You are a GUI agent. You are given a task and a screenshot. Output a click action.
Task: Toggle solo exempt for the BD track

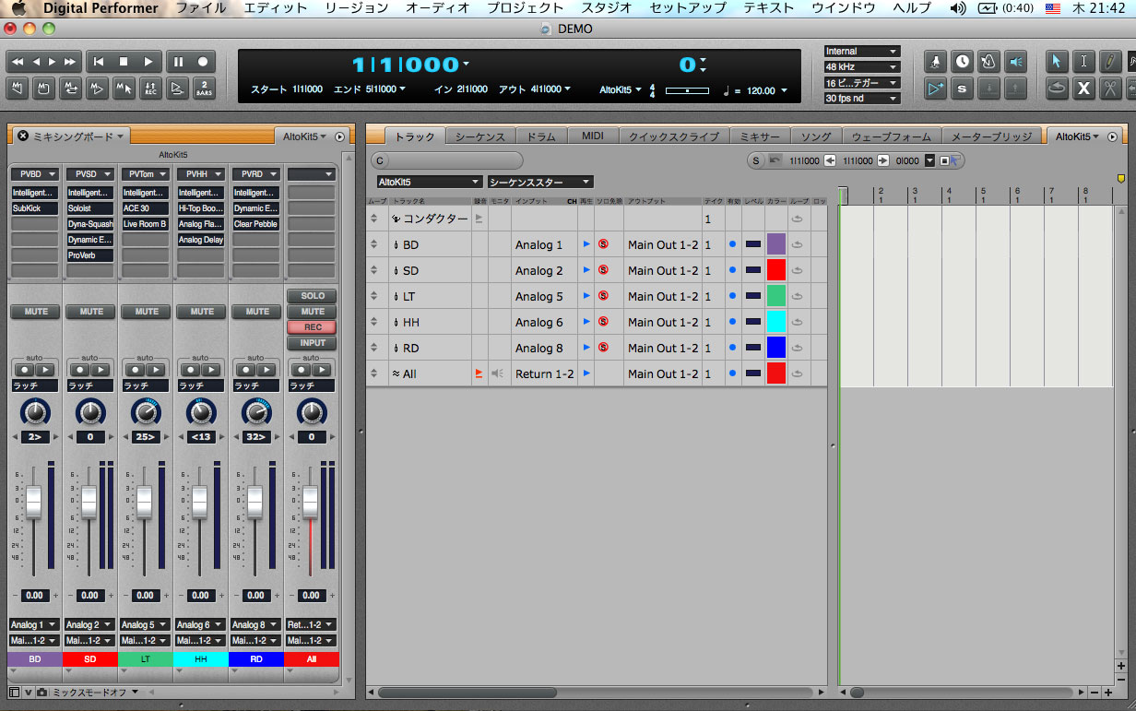603,244
